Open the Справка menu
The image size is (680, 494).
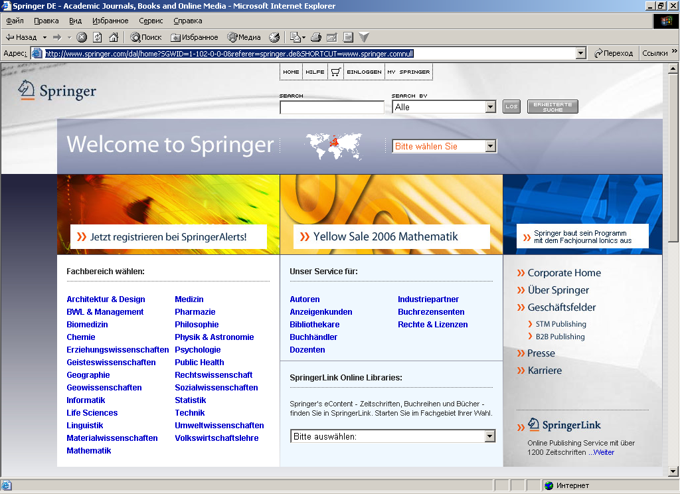point(188,21)
